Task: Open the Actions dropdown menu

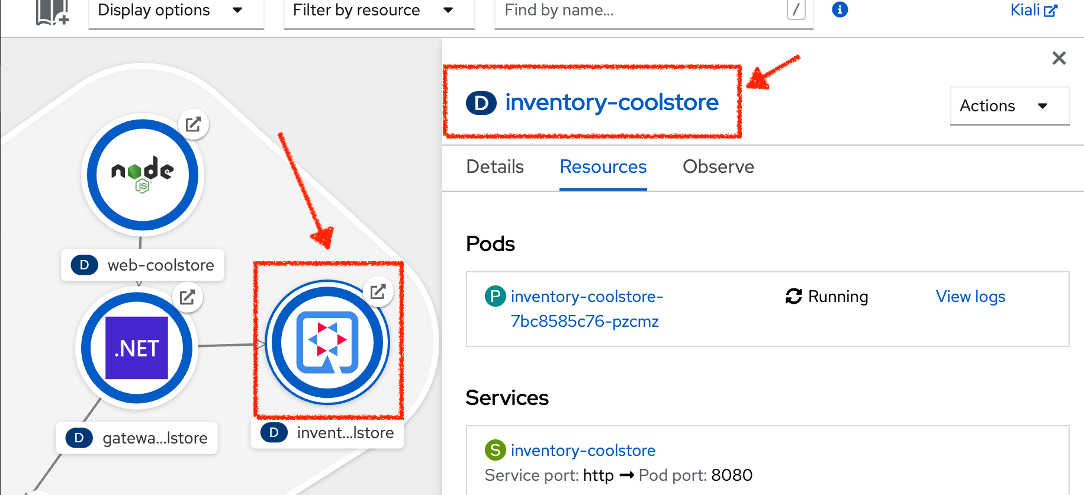Action: click(x=1009, y=106)
